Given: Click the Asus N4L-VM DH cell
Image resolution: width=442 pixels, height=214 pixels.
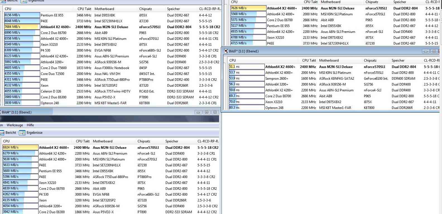Looking at the screenshot, I should point(107,74).
